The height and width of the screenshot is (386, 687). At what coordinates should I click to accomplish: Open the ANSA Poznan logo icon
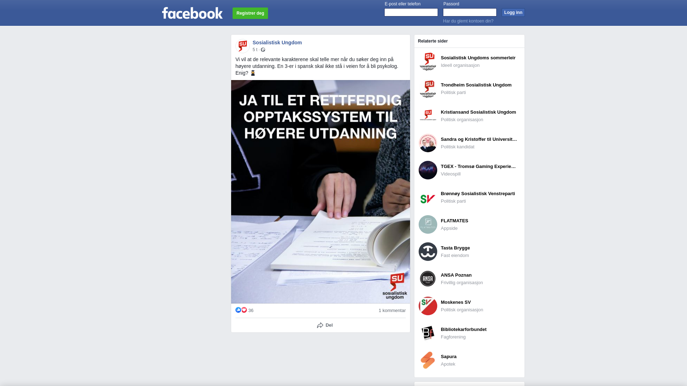(428, 279)
